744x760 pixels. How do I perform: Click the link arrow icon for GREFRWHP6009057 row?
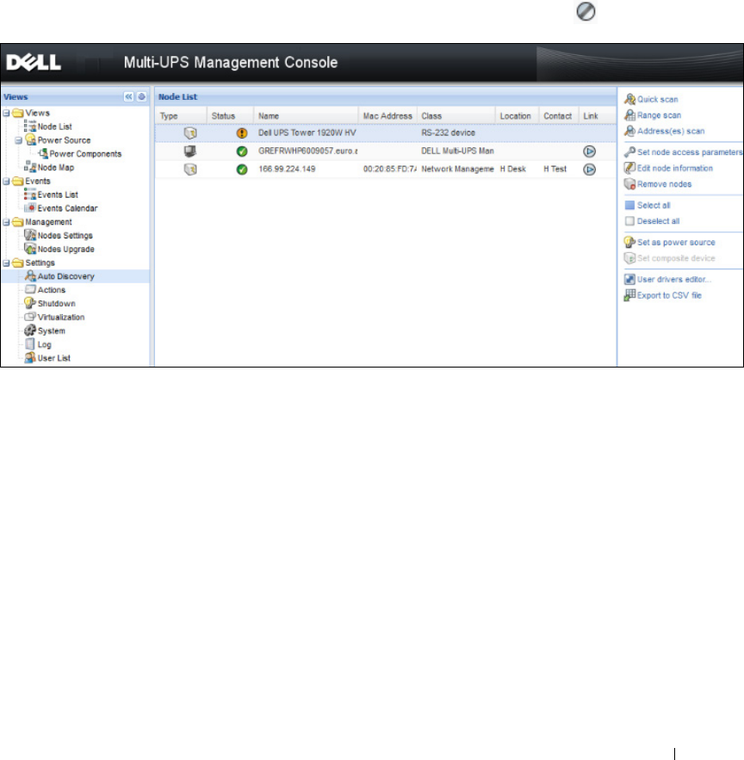point(589,151)
